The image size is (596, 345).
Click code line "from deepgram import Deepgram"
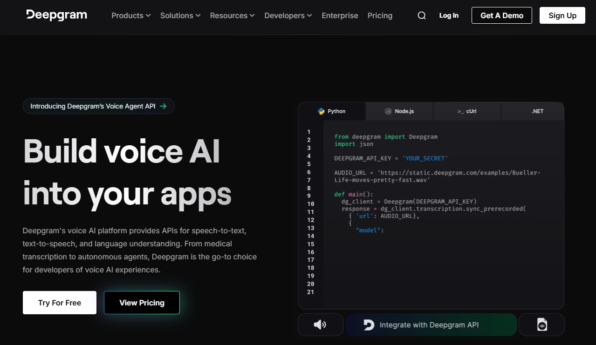pos(386,137)
